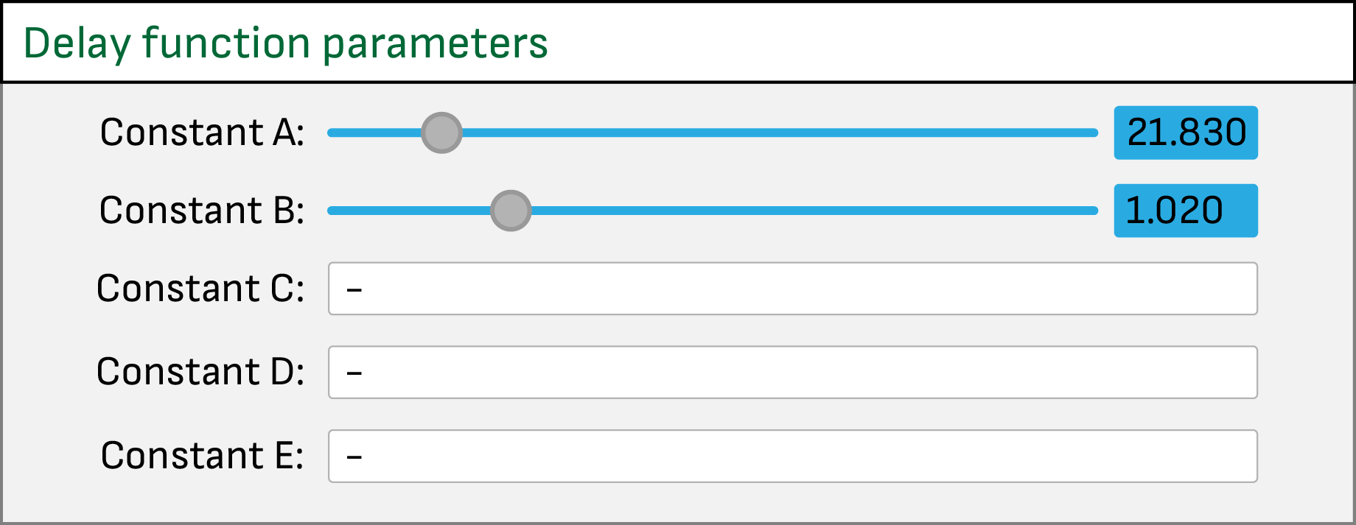Select the Constant B value box showing 1.020
The image size is (1356, 525).
[x=1184, y=211]
